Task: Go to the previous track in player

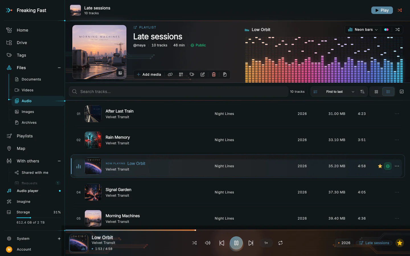Action: (222, 243)
